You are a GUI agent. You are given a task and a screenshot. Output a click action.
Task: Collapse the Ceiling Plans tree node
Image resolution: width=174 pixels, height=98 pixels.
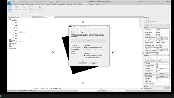pos(10,27)
